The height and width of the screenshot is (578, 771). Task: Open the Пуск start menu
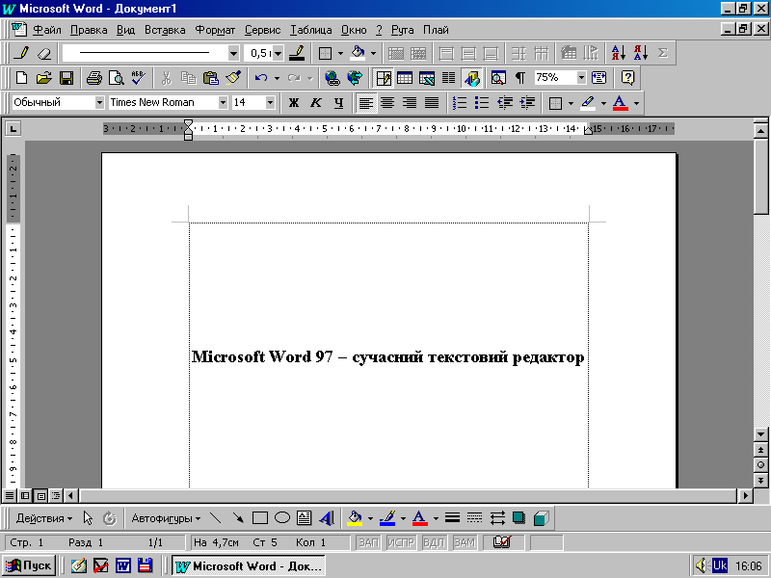click(29, 565)
